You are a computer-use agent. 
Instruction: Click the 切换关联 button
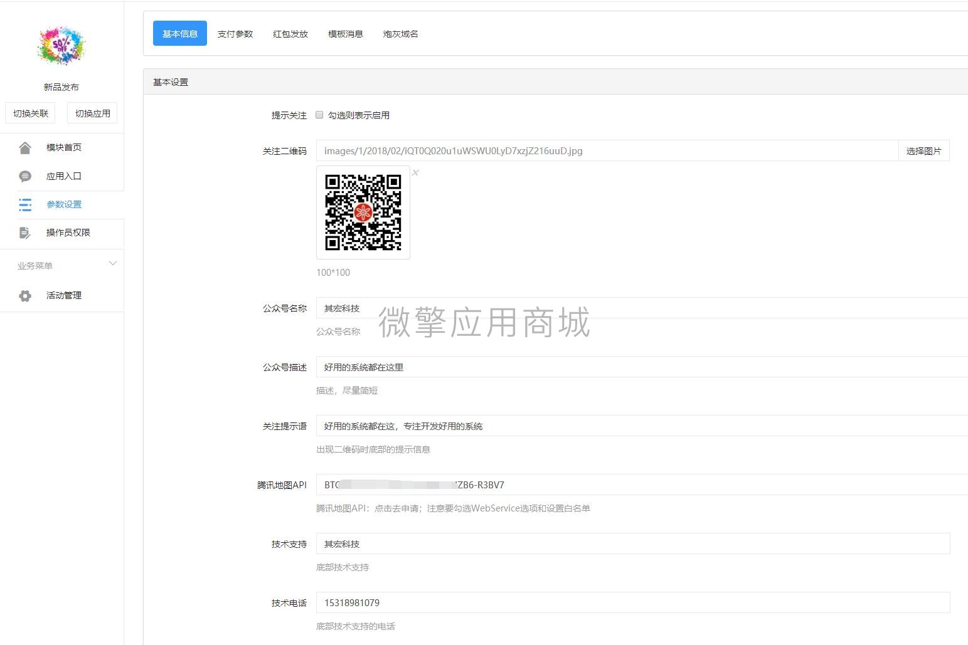point(31,113)
